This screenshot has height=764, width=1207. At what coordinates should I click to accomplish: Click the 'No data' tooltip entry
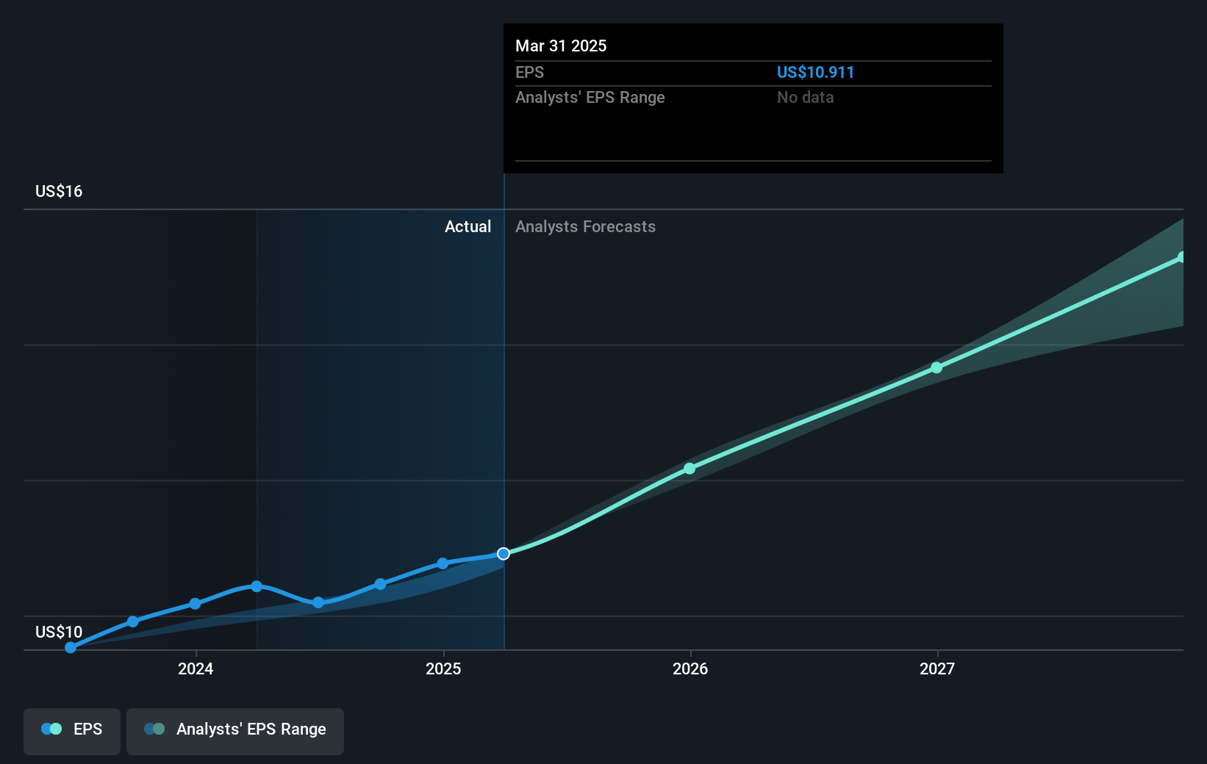pos(805,97)
